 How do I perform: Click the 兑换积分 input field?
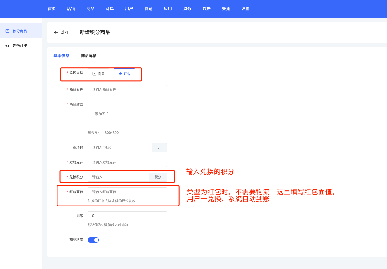pyautogui.click(x=118, y=177)
